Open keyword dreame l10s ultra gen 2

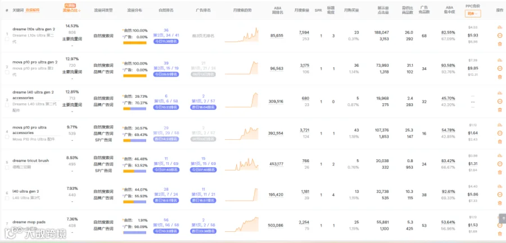point(34,29)
